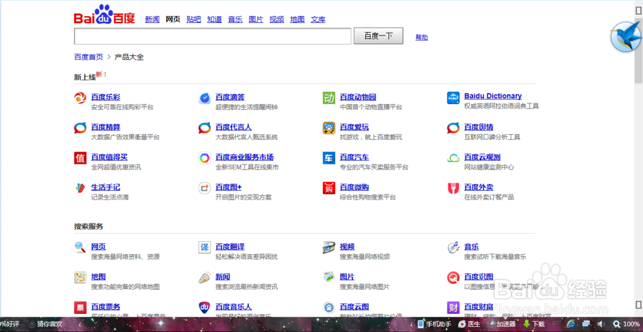Open the 文库 tab in top navigation
643x332 pixels.
318,19
